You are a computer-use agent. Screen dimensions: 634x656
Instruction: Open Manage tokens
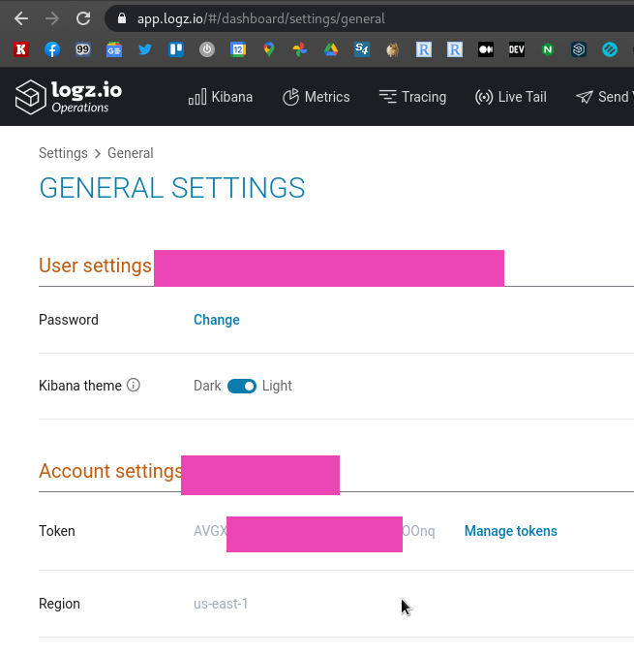click(511, 531)
